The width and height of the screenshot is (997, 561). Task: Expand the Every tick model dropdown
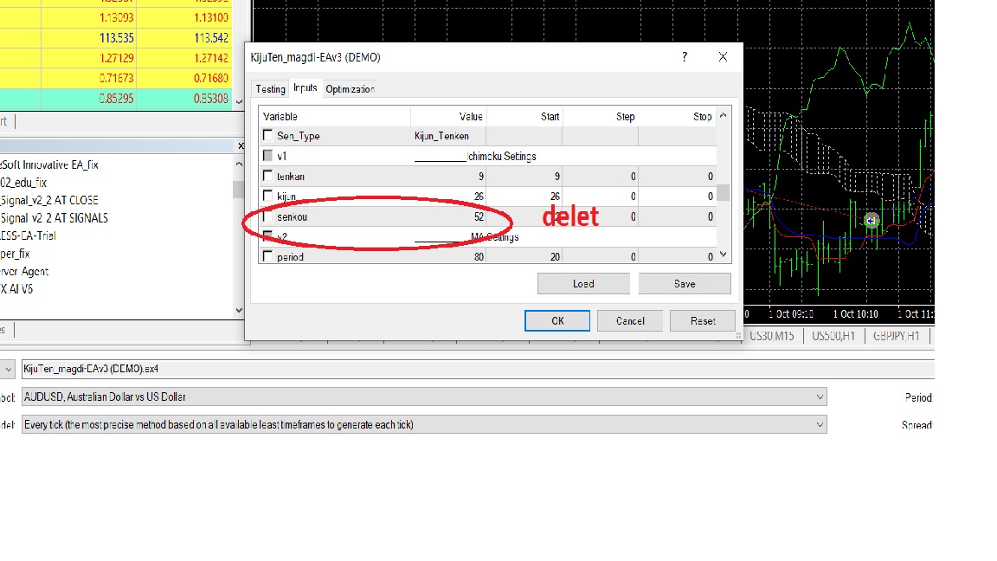click(820, 425)
